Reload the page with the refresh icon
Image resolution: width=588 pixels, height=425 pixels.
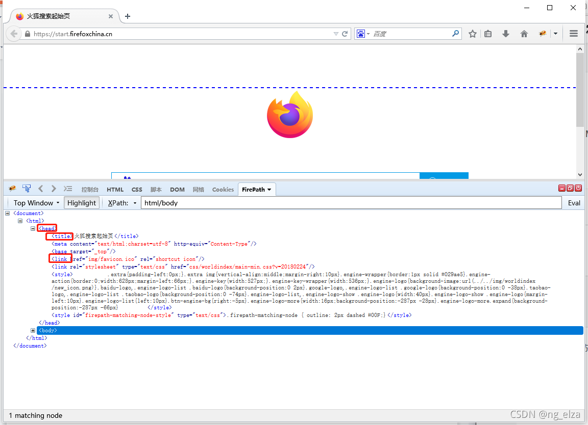(345, 34)
